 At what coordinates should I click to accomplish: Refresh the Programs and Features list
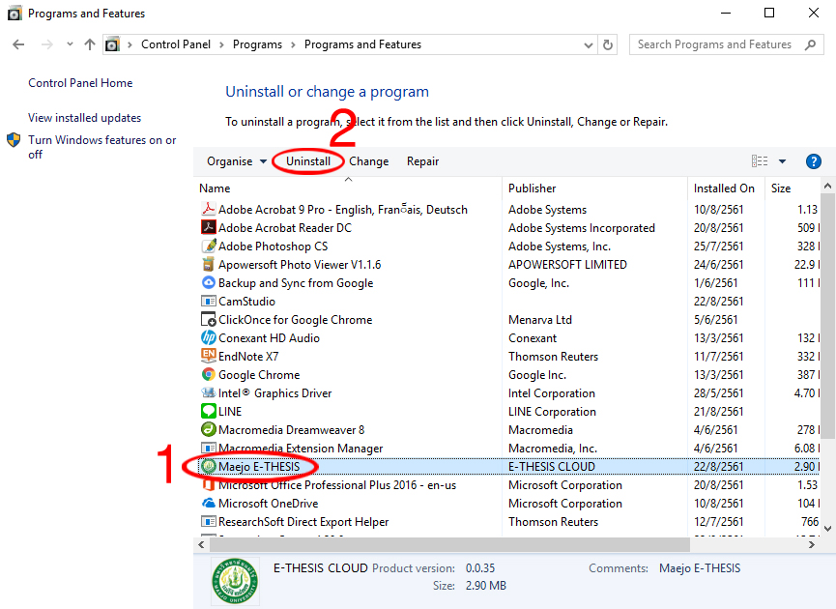(608, 44)
